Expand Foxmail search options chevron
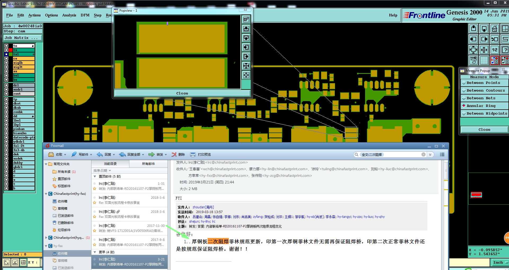 point(430,155)
